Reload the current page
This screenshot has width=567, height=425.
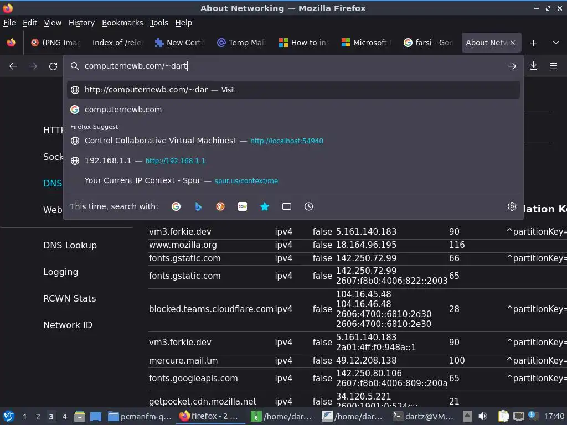tap(53, 66)
